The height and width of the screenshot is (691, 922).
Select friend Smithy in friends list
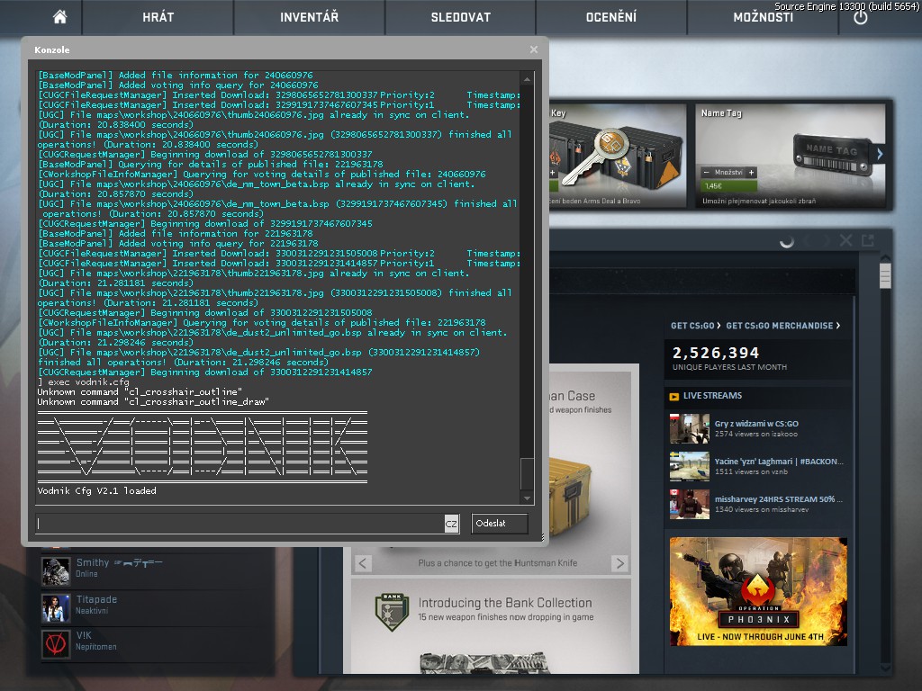coord(156,570)
